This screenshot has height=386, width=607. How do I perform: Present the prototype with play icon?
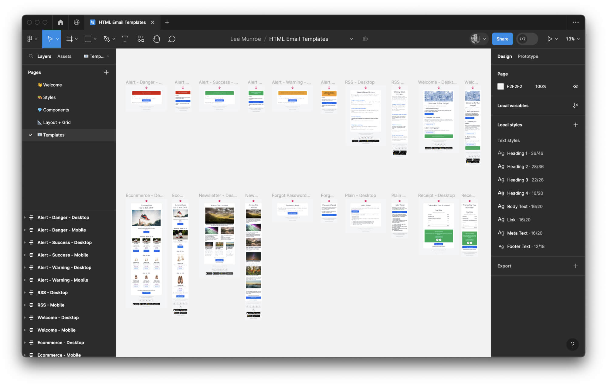pos(550,39)
